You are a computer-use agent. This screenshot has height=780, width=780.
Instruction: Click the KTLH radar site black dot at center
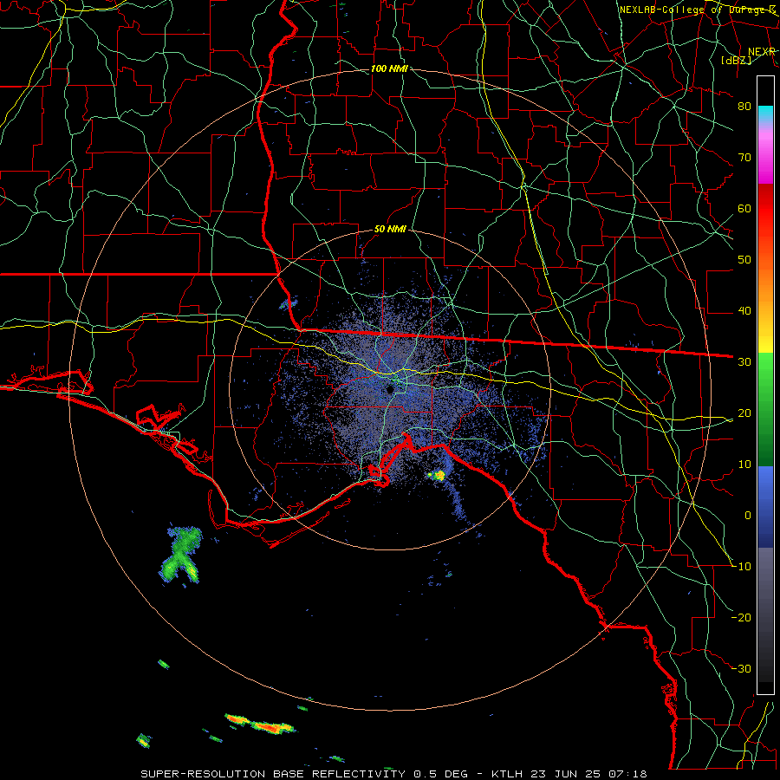point(391,389)
